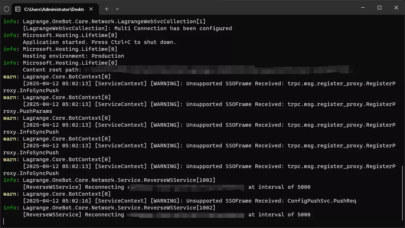Viewport: 405px width, 228px height.
Task: Click the first blurred Reconnecting address
Action: click(x=186, y=187)
